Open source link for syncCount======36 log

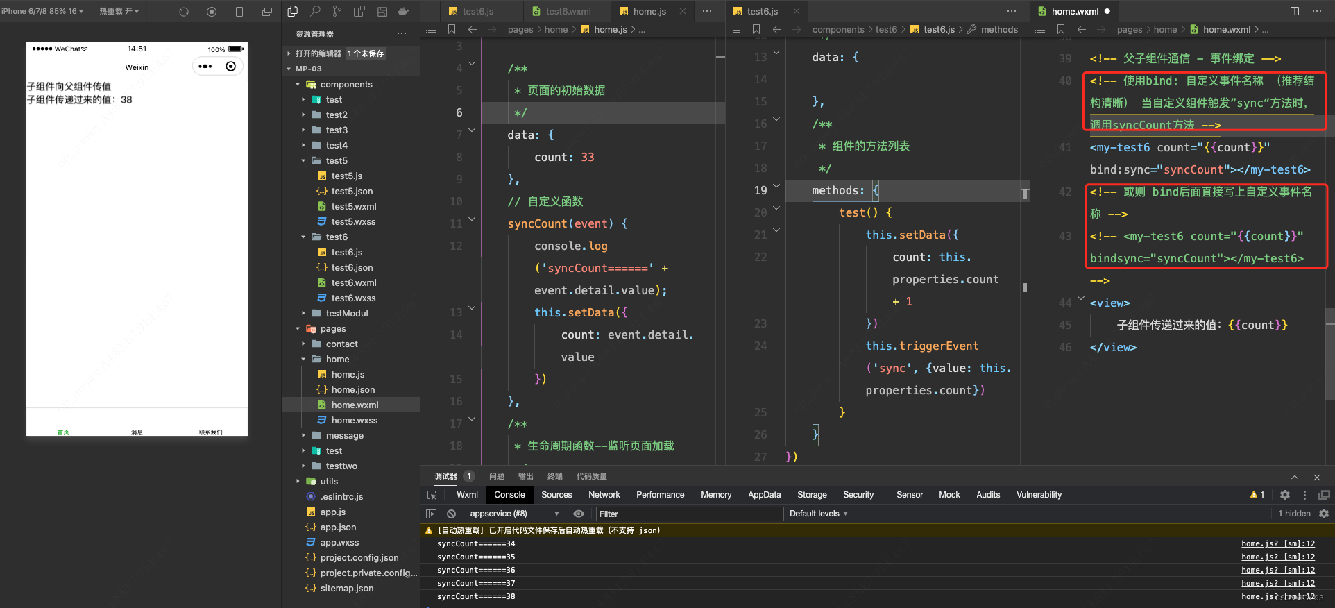(x=1278, y=570)
